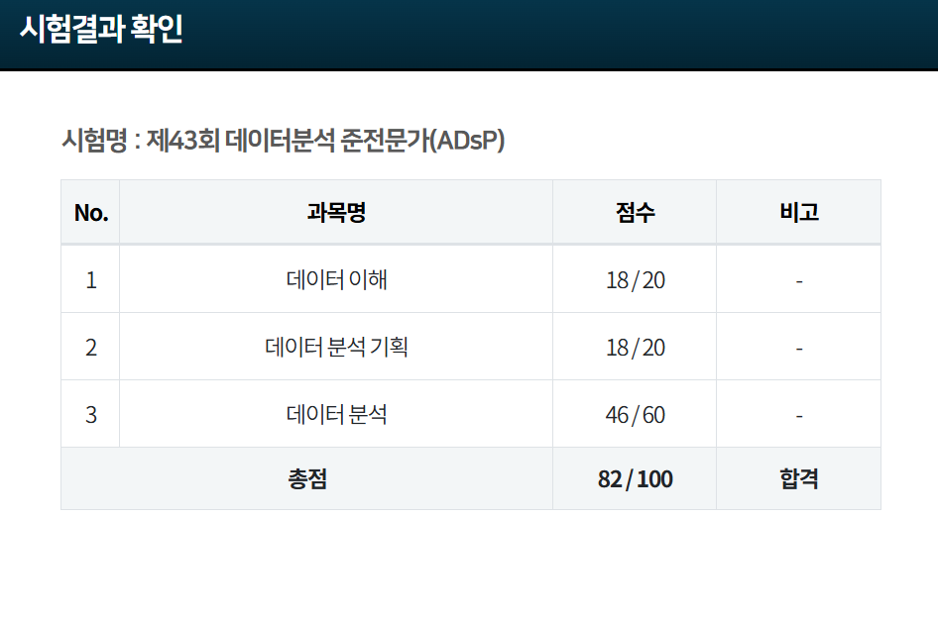Click the remark dash in the 데이터 이해 row
938x621 pixels.
click(x=799, y=281)
